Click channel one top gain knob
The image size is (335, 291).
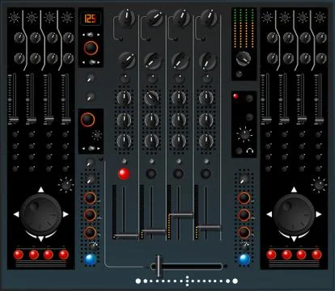[x=126, y=18]
